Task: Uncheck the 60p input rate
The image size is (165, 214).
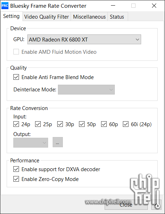Action: pos(104,124)
